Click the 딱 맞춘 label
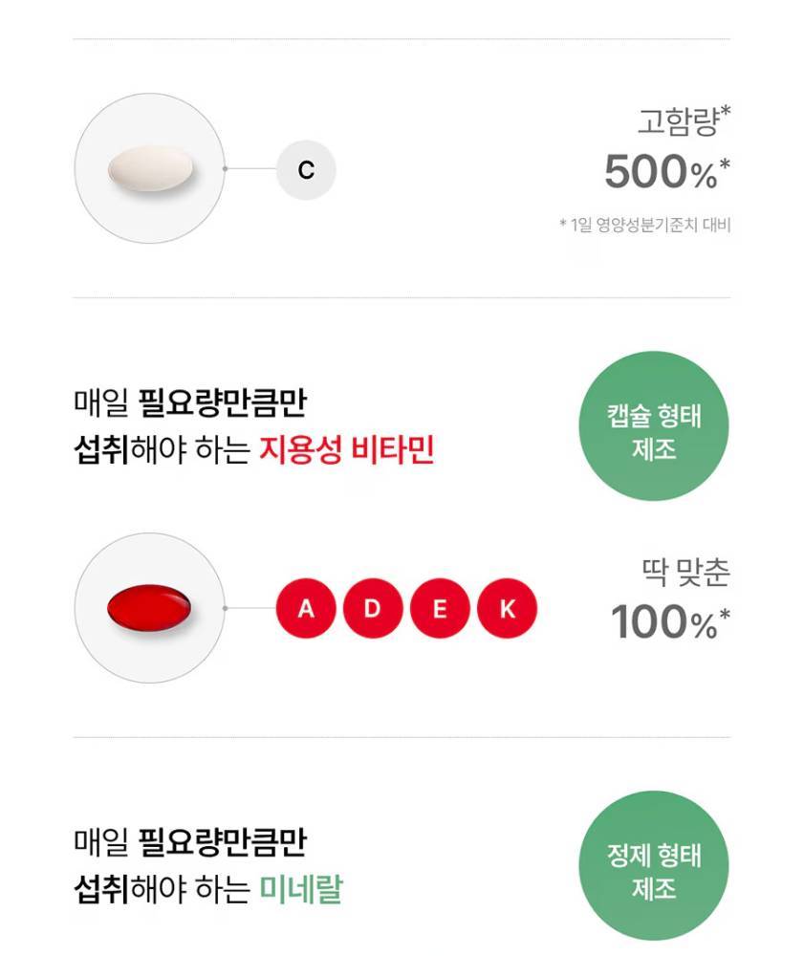 point(684,573)
